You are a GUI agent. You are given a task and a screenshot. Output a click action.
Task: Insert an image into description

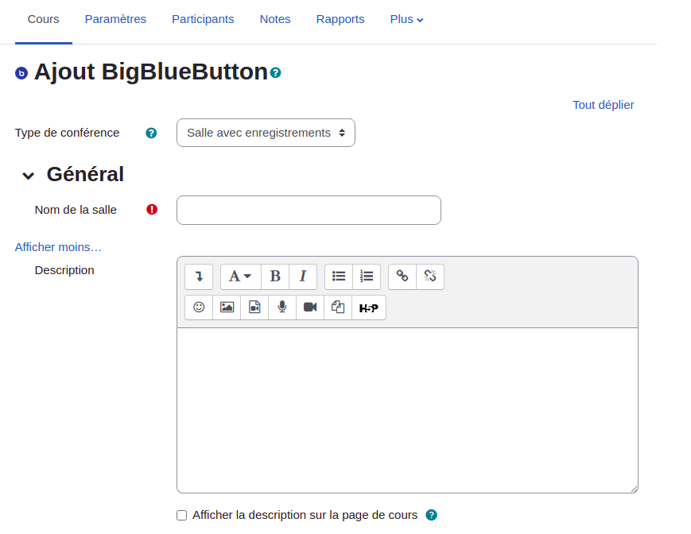point(227,308)
